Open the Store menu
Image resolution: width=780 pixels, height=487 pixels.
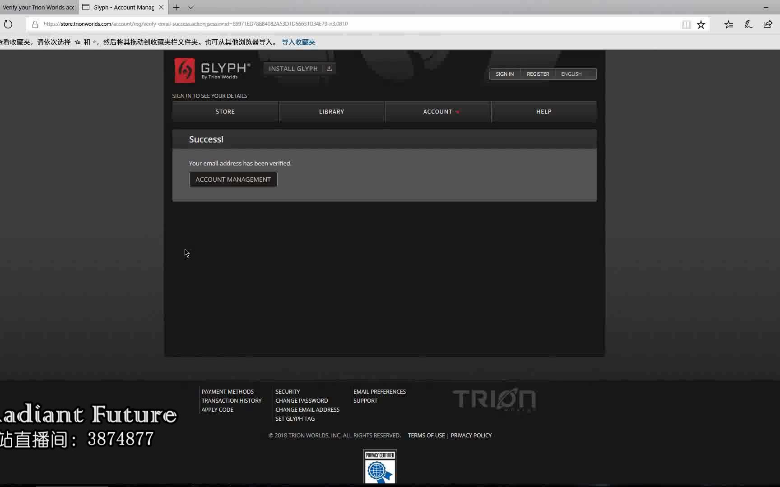225,112
